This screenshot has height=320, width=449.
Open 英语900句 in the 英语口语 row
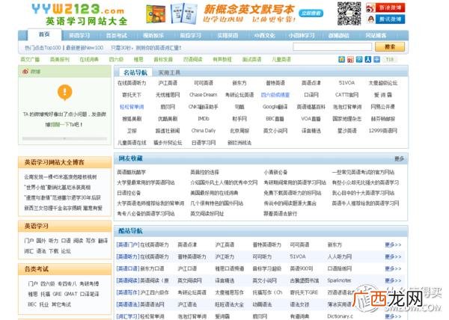pos(302,269)
